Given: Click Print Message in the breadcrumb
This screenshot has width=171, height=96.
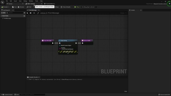Looking at the screenshot, I should click(x=53, y=13).
